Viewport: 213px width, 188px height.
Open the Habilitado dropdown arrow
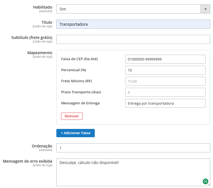tap(205, 9)
